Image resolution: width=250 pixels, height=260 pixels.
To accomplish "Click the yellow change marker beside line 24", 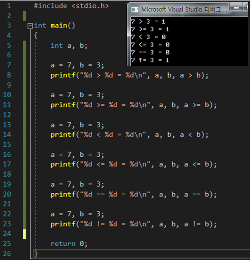I will tap(25, 234).
